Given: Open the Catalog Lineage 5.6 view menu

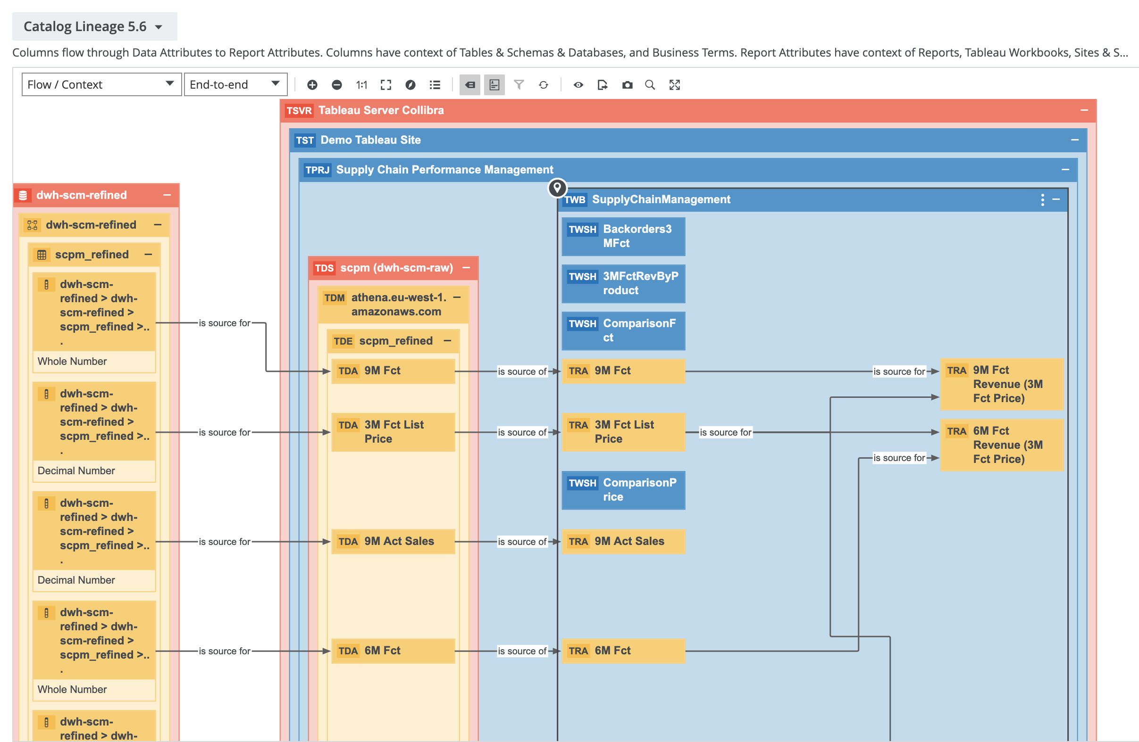Looking at the screenshot, I should click(94, 26).
